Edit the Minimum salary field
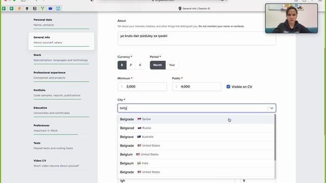The width and height of the screenshot is (326, 183). pyautogui.click(x=142, y=86)
